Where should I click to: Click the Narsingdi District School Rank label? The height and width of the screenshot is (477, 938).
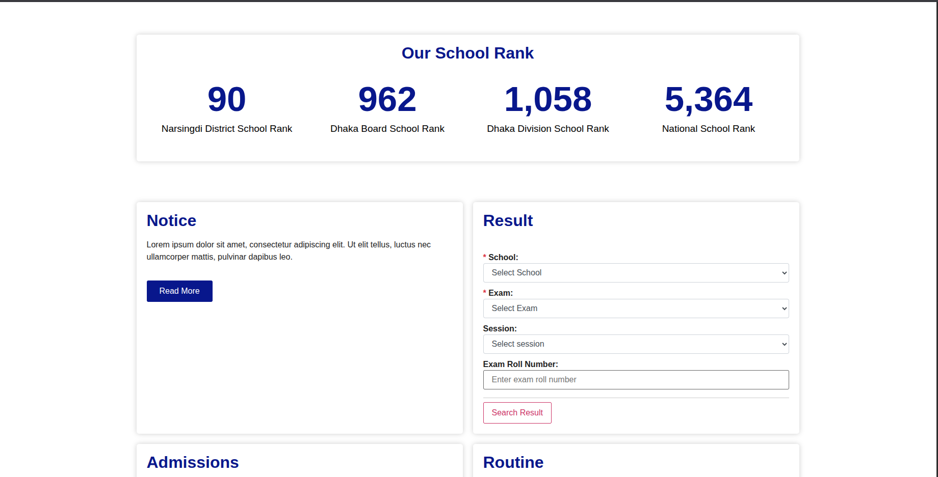227,129
